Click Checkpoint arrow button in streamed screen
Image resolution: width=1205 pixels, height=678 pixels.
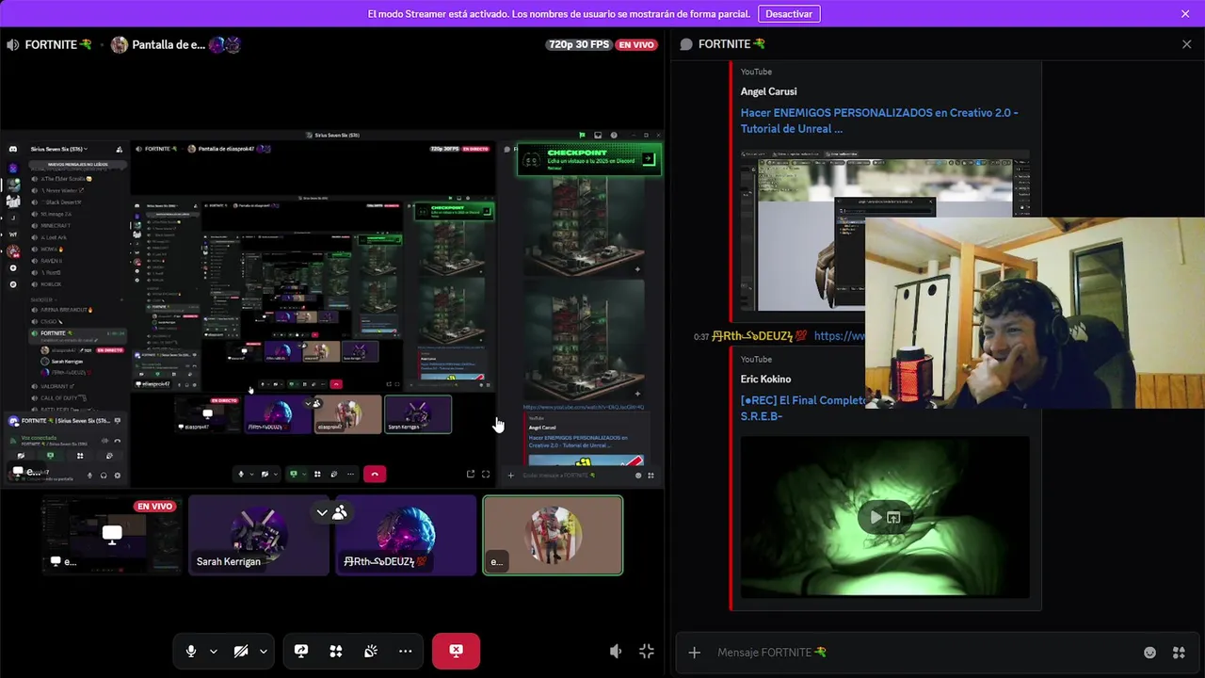point(648,160)
